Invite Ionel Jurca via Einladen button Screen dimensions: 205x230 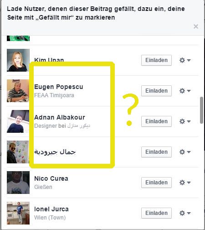coord(156,213)
